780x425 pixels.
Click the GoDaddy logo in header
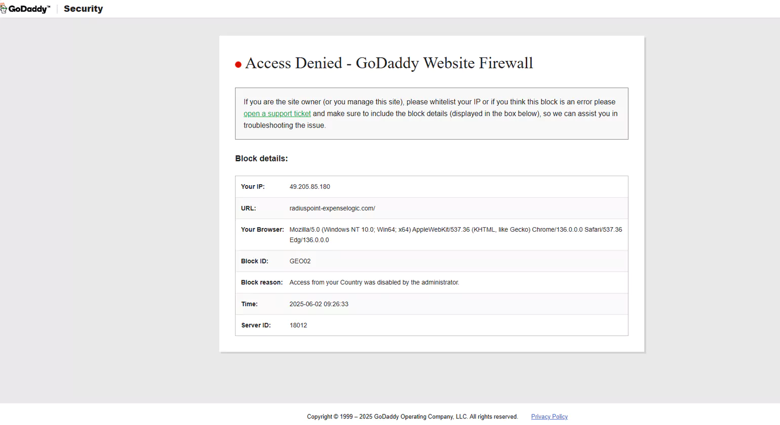26,9
